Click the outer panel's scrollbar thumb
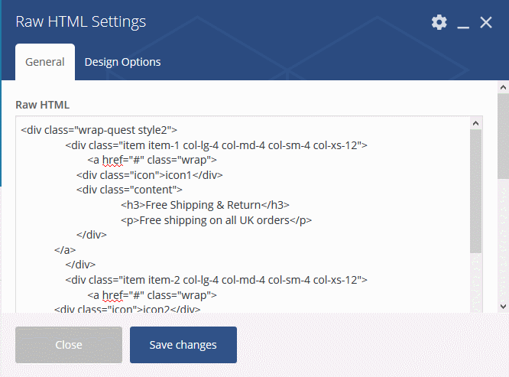The height and width of the screenshot is (377, 509). point(503,135)
